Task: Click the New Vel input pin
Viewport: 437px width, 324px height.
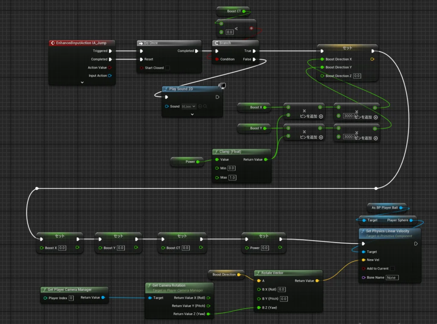Action: (x=363, y=260)
